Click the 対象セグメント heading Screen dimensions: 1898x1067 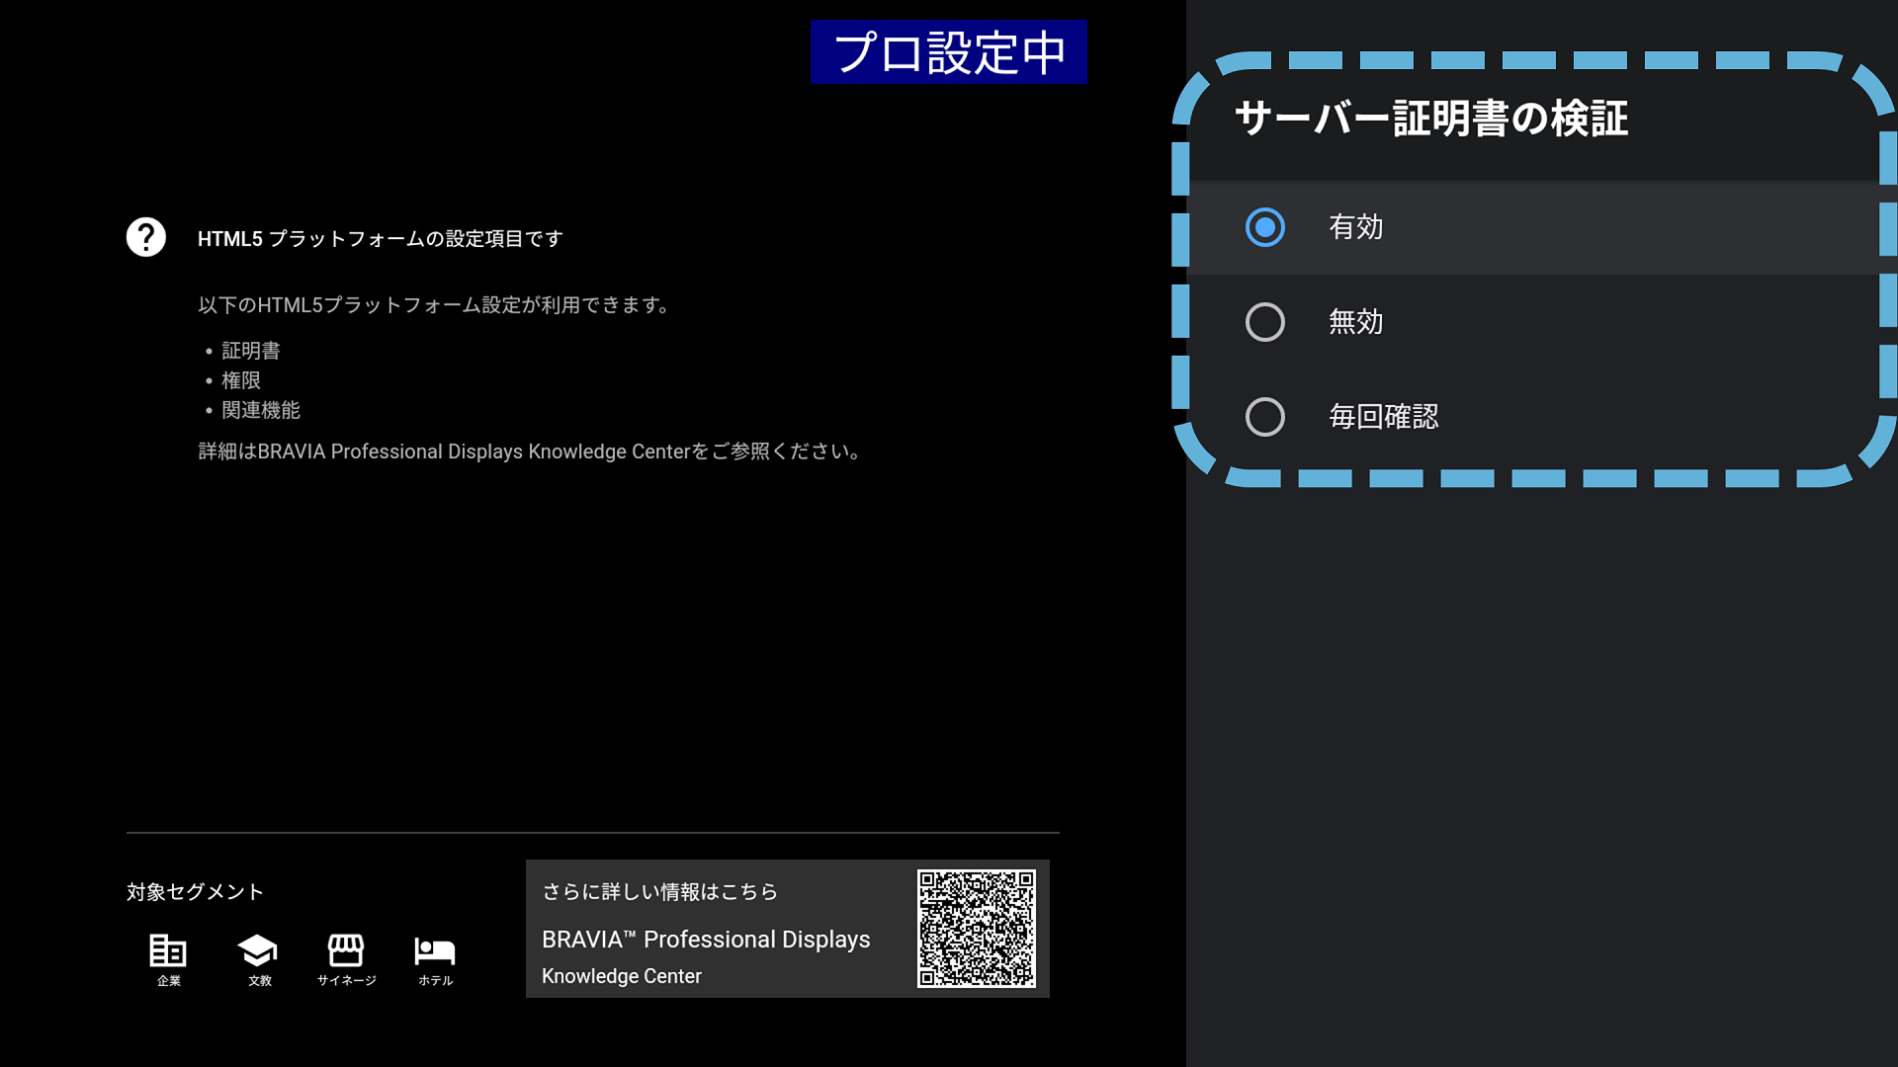click(x=195, y=892)
